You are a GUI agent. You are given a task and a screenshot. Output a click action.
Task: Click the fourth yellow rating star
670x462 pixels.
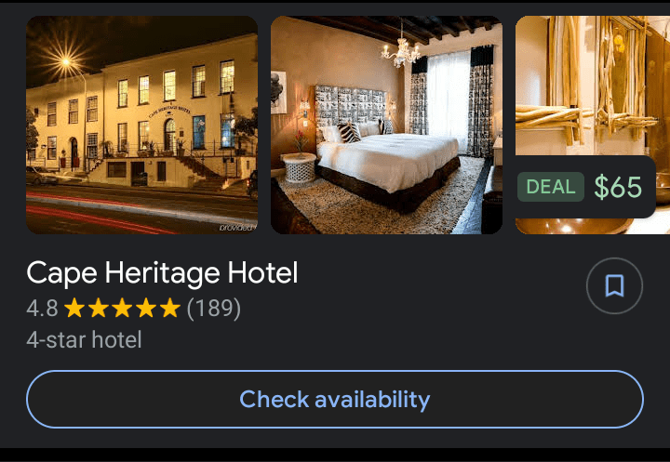(x=147, y=308)
